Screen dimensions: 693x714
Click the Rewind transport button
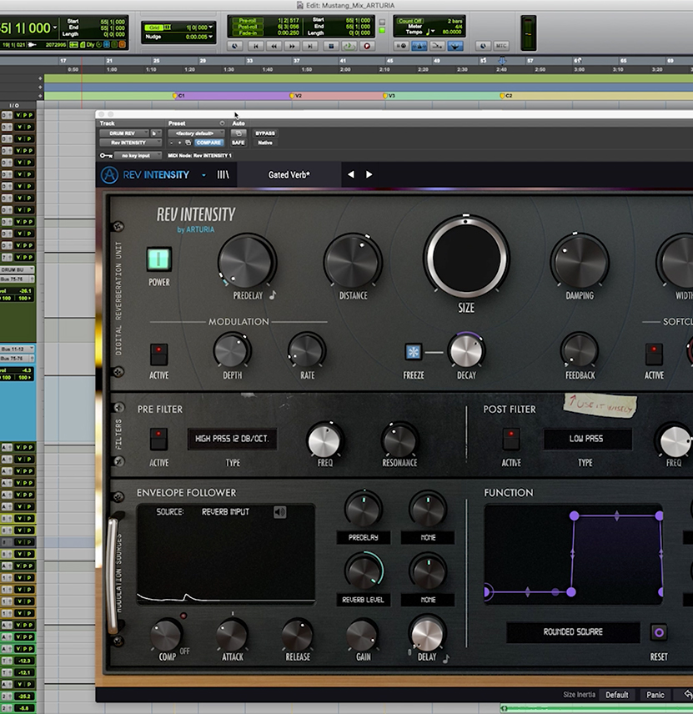tap(274, 46)
